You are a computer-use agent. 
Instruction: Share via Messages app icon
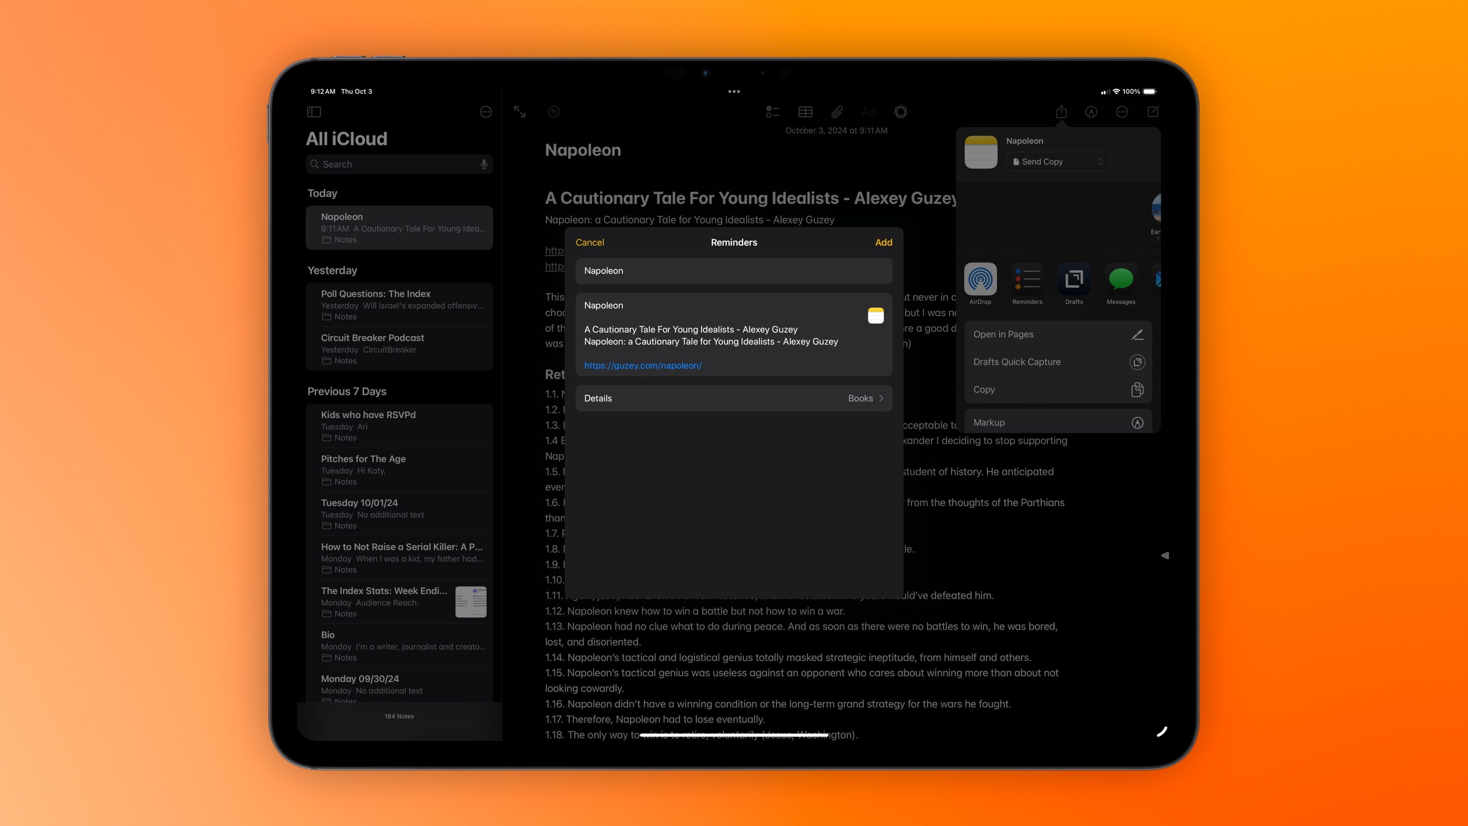point(1120,279)
